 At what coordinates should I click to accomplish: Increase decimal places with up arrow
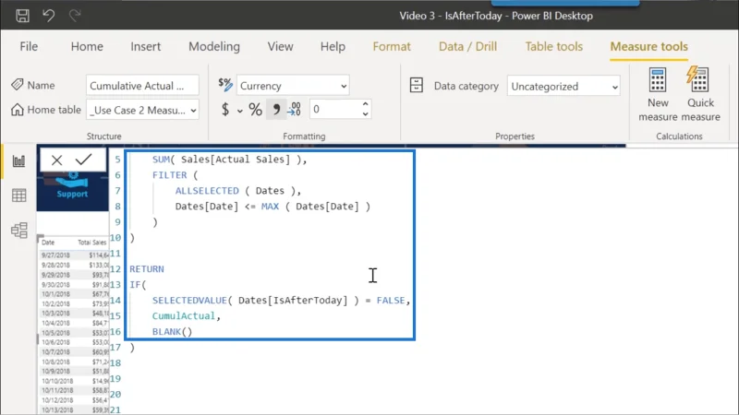point(365,104)
